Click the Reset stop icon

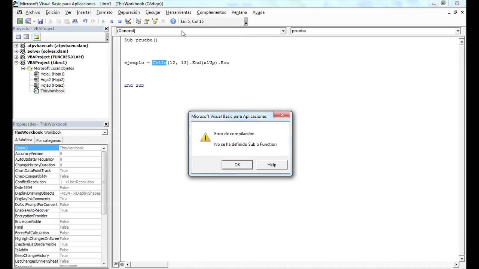[120, 21]
